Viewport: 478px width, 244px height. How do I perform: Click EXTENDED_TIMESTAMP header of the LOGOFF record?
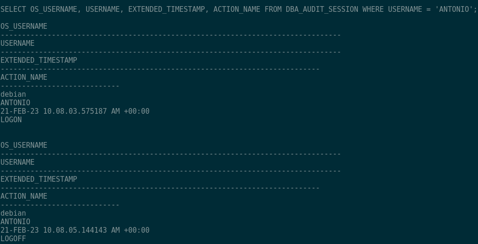pyautogui.click(x=39, y=179)
